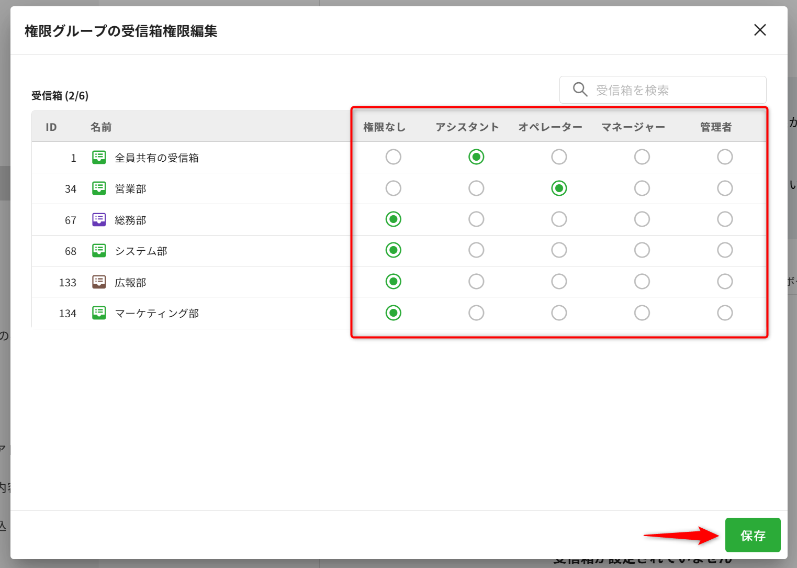Select マネージャー for マーケティング部 inbox

pos(642,313)
